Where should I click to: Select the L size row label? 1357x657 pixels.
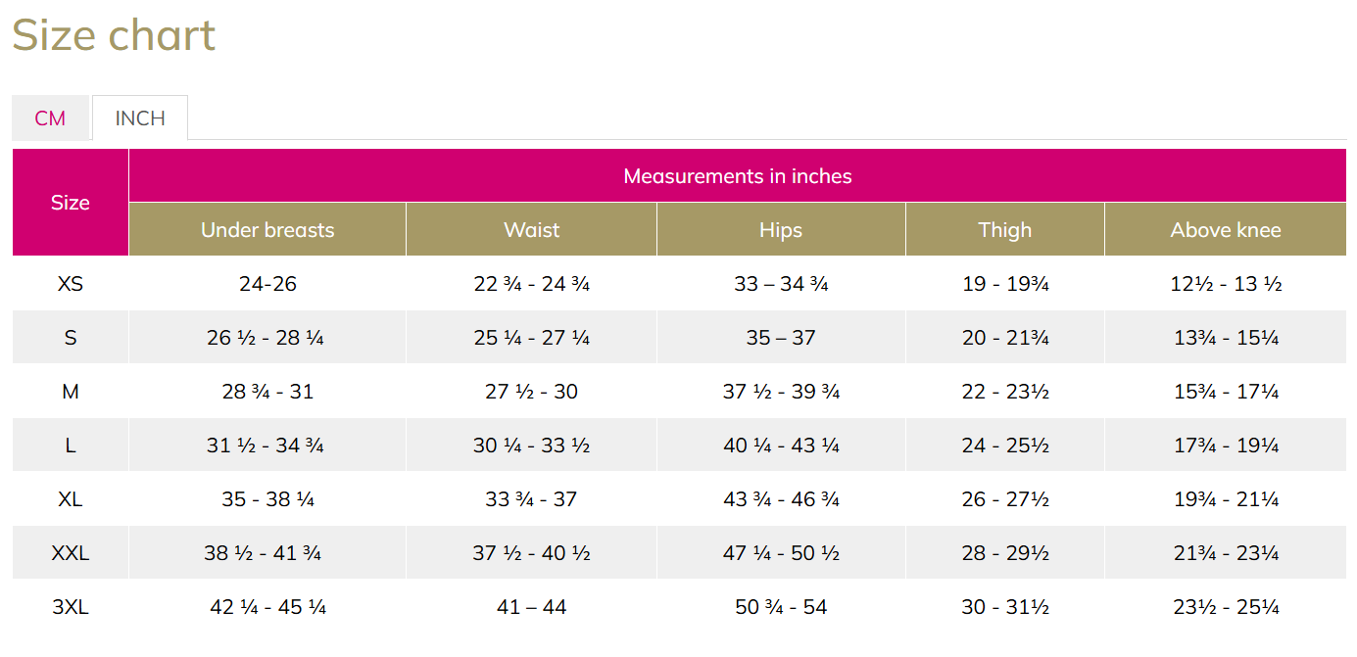(x=71, y=446)
